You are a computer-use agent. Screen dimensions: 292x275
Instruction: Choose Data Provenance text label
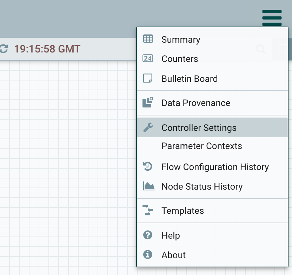(196, 103)
